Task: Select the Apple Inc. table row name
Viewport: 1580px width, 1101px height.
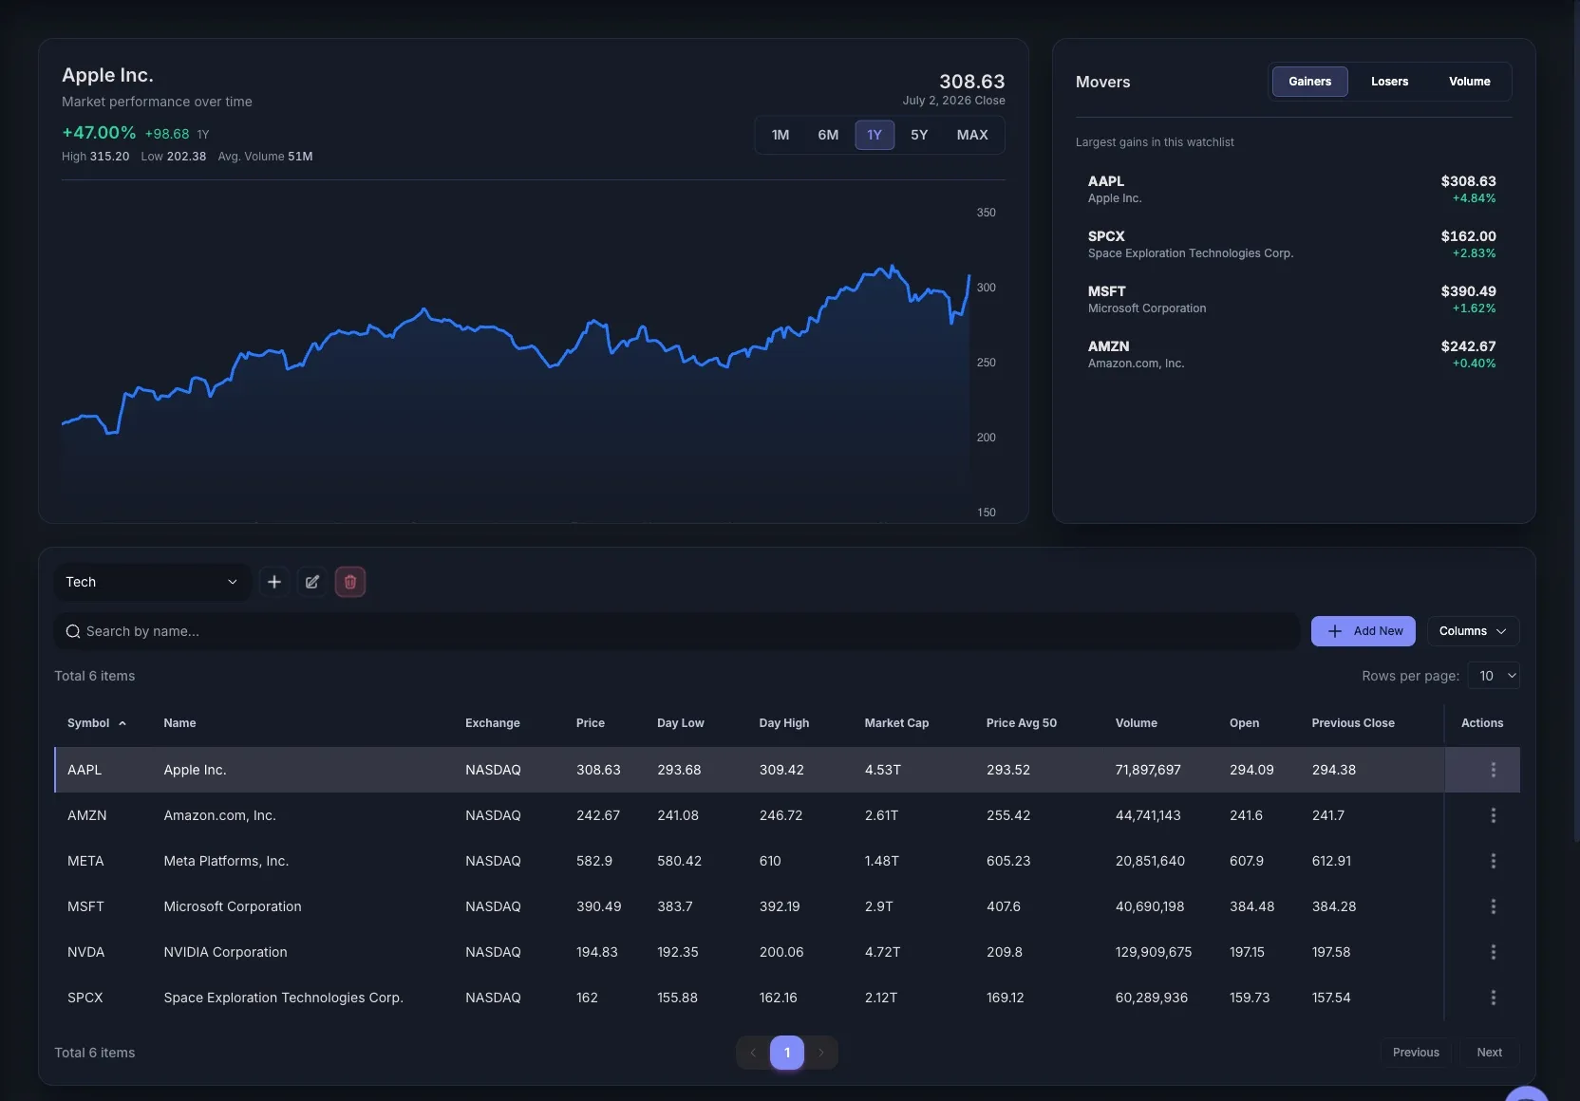Action: coord(195,770)
